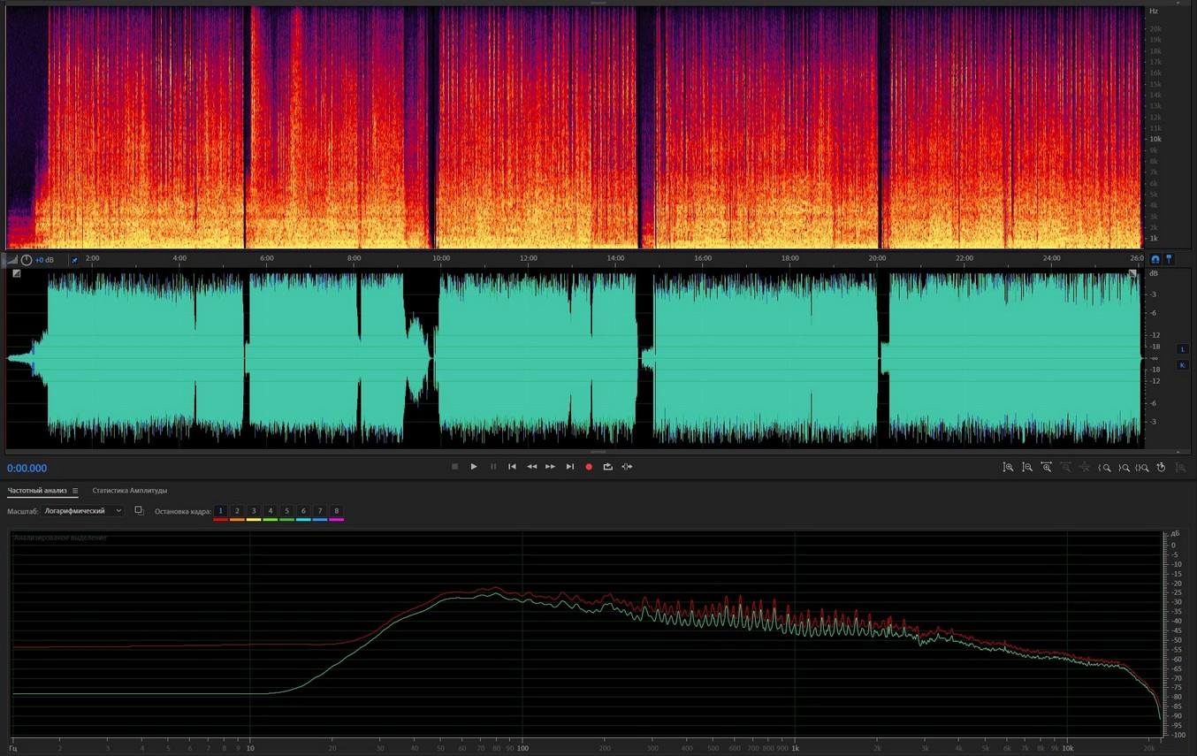1197x756 pixels.
Task: Open Частотный анализ panel menu
Action: pos(75,491)
